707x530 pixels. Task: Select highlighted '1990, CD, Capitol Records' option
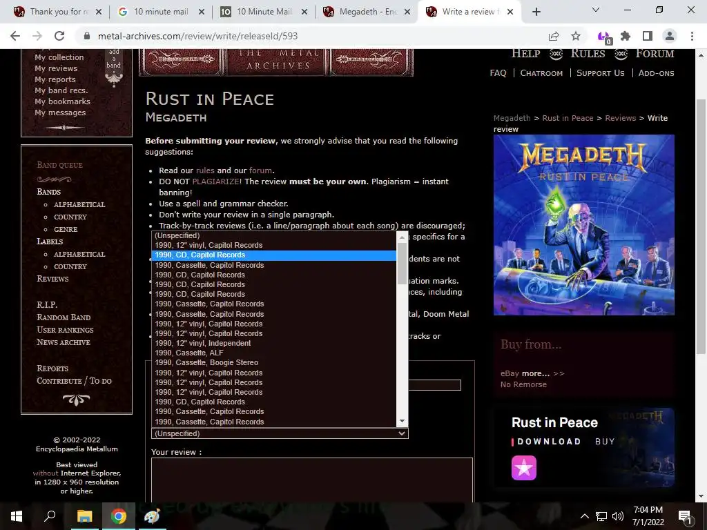click(273, 255)
